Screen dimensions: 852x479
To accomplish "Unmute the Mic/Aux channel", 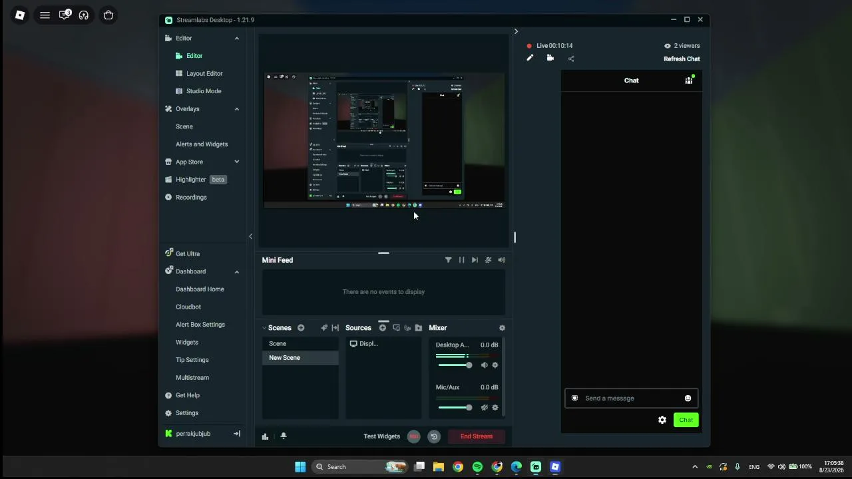I will (x=484, y=408).
